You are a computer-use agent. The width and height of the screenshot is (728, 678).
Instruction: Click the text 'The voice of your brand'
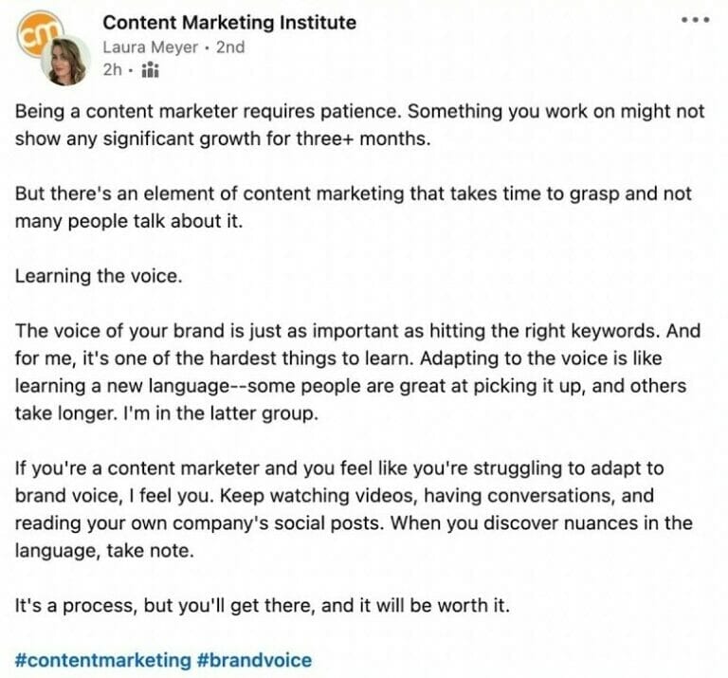[119, 331]
